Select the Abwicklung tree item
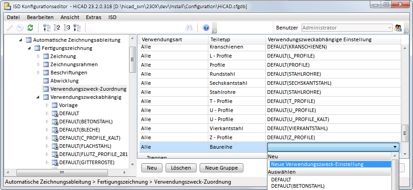 pyautogui.click(x=64, y=81)
